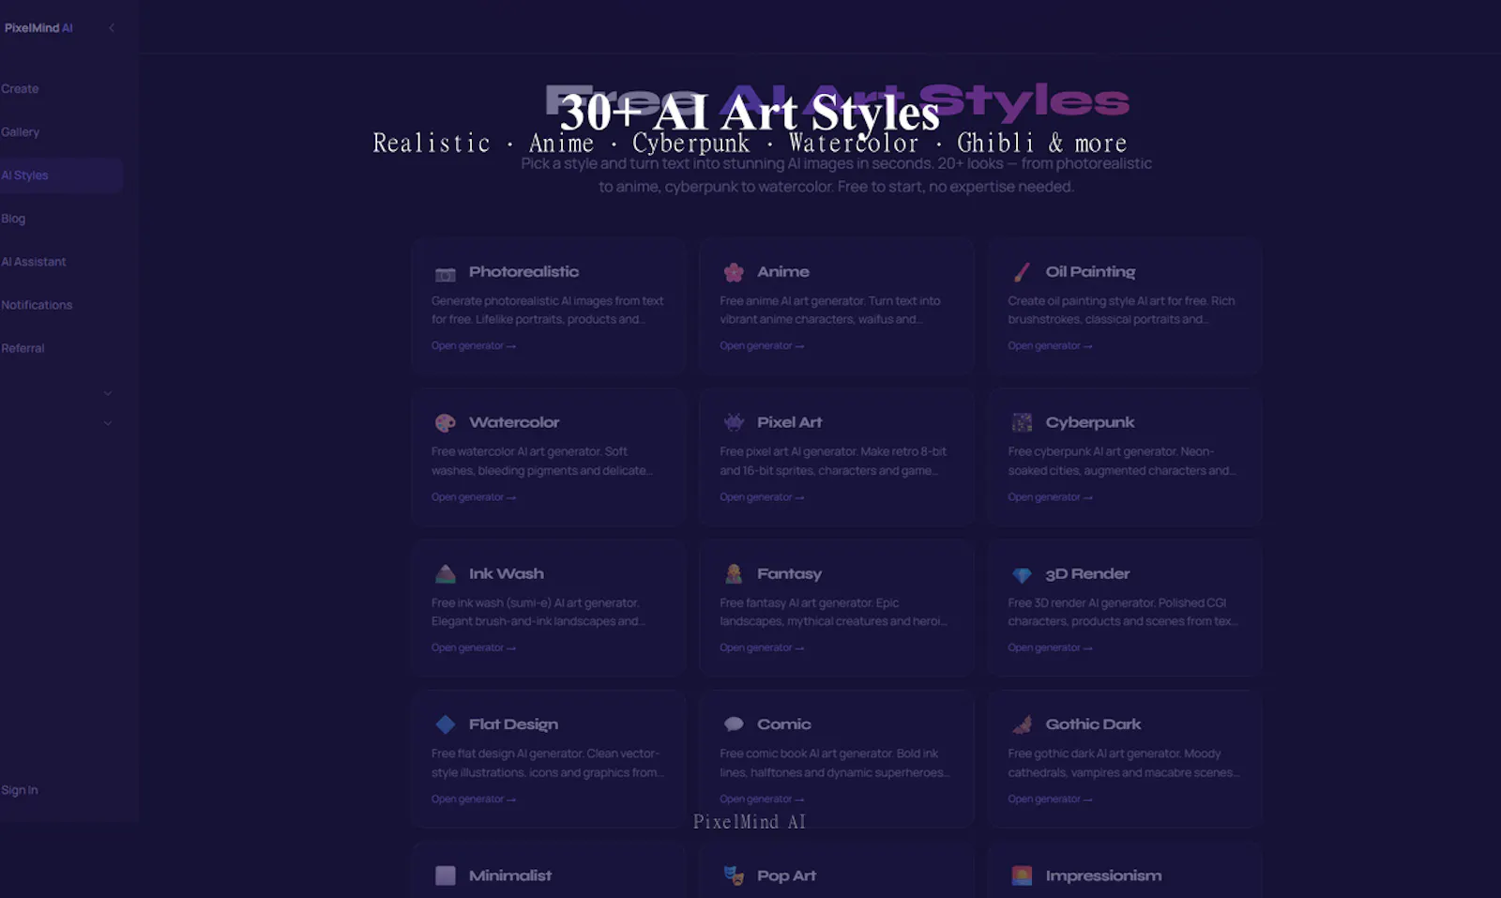Click the Ink Wash mountain icon

(446, 573)
